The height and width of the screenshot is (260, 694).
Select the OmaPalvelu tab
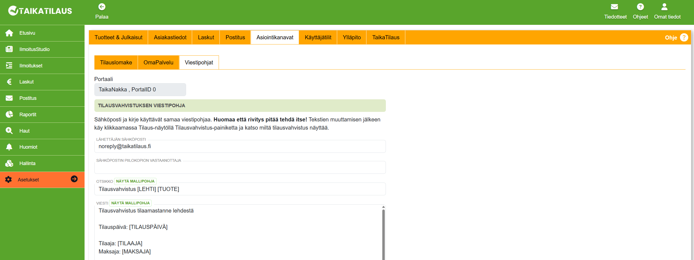click(158, 62)
